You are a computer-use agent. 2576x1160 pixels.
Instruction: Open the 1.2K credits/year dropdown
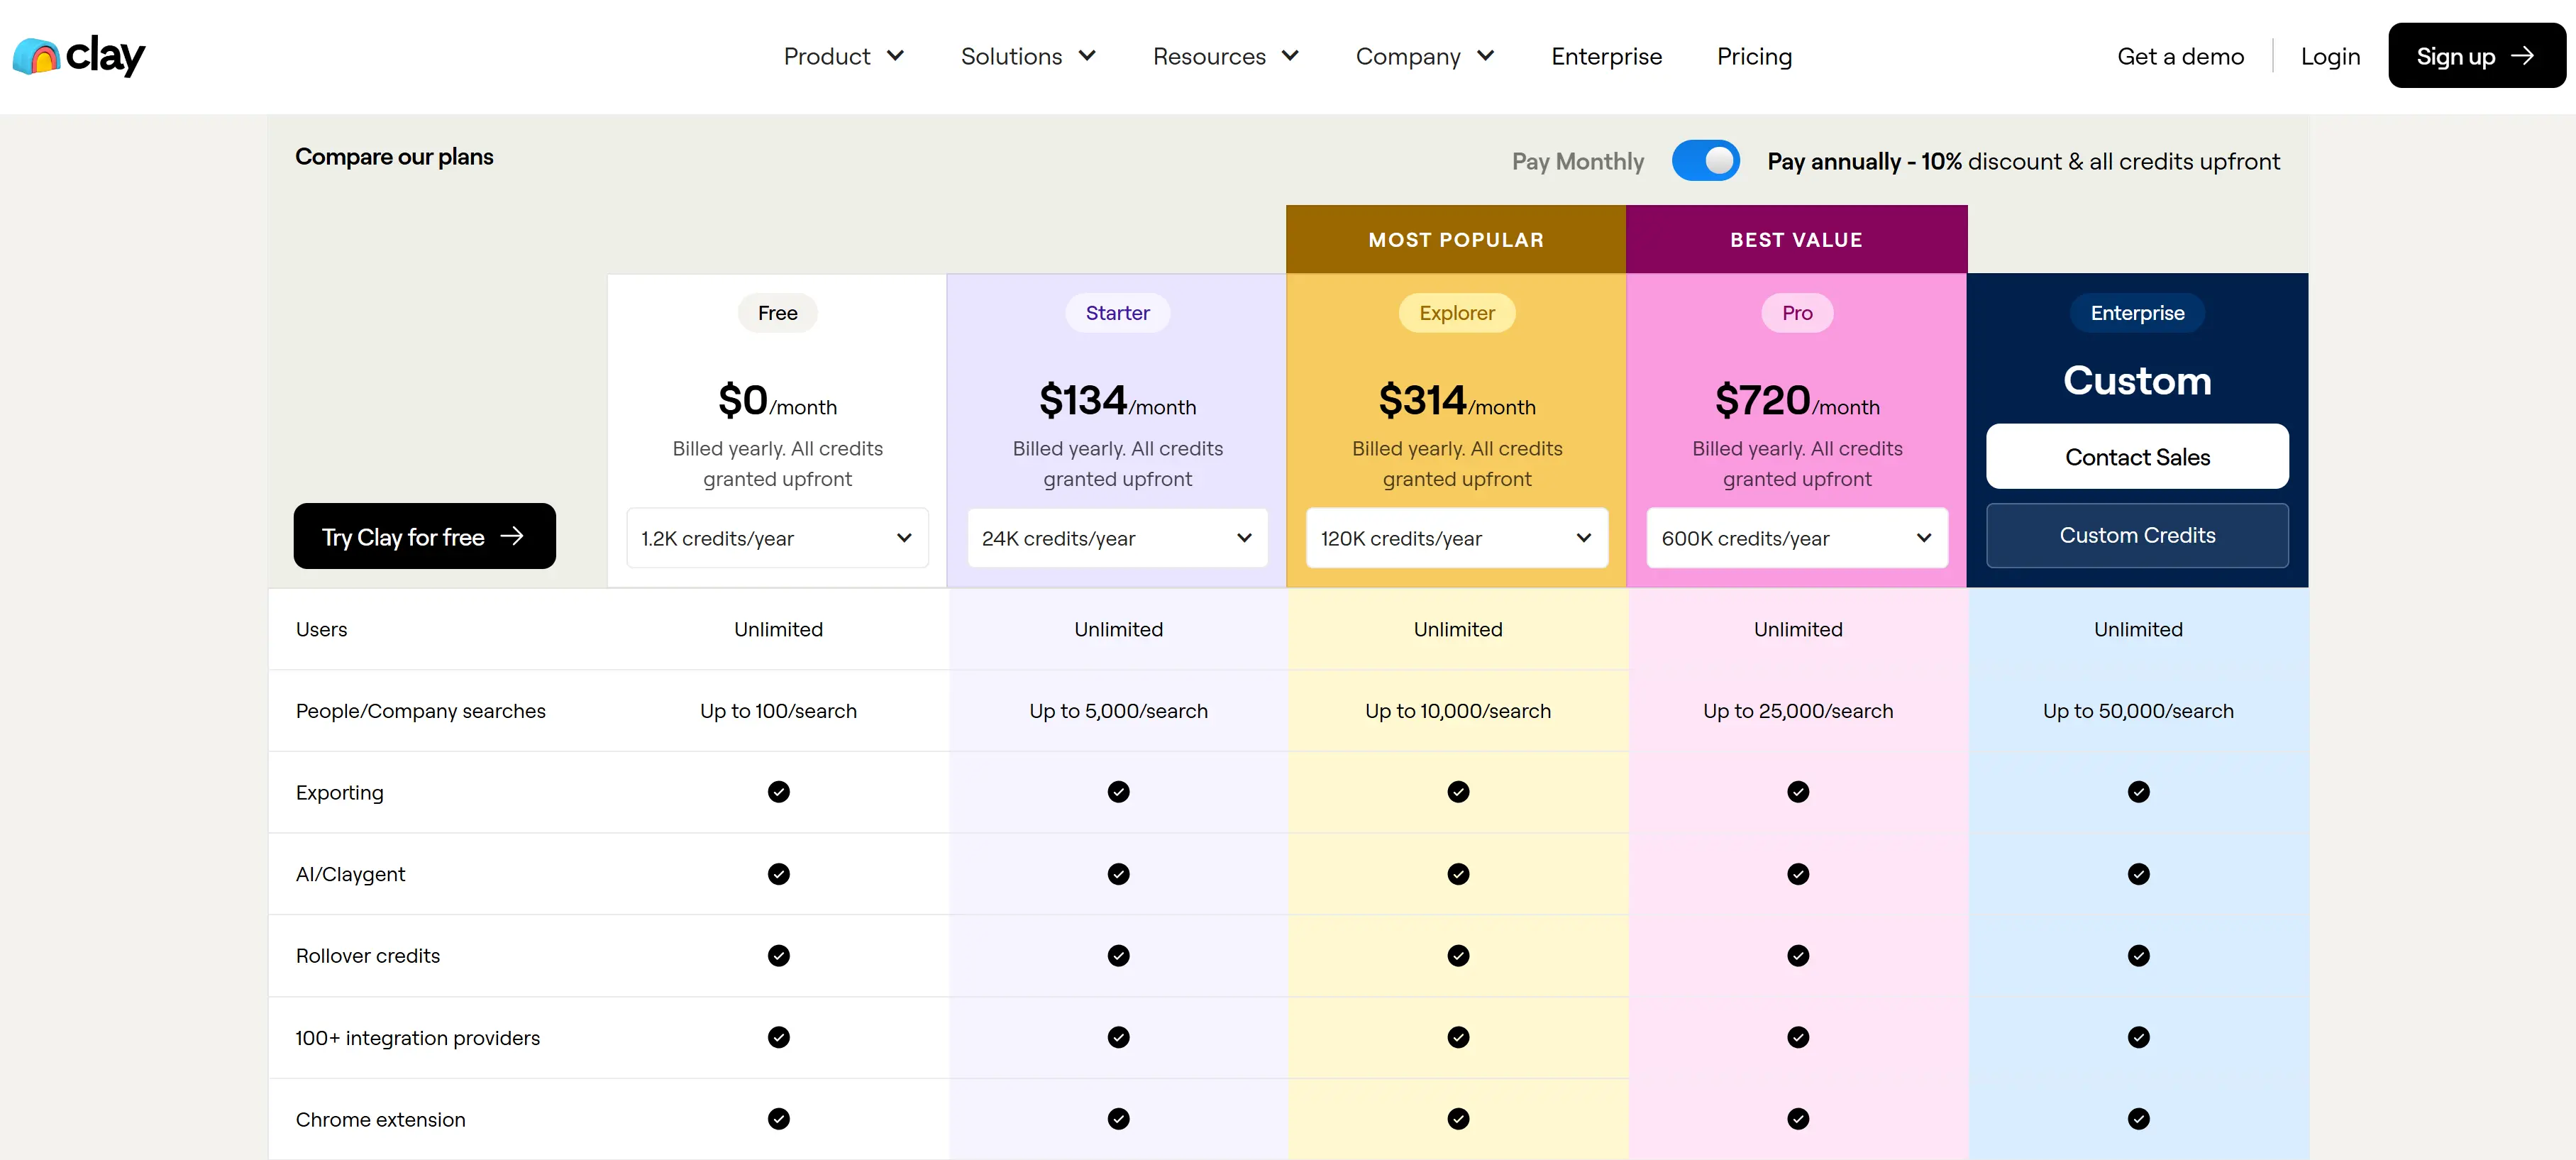coord(777,538)
